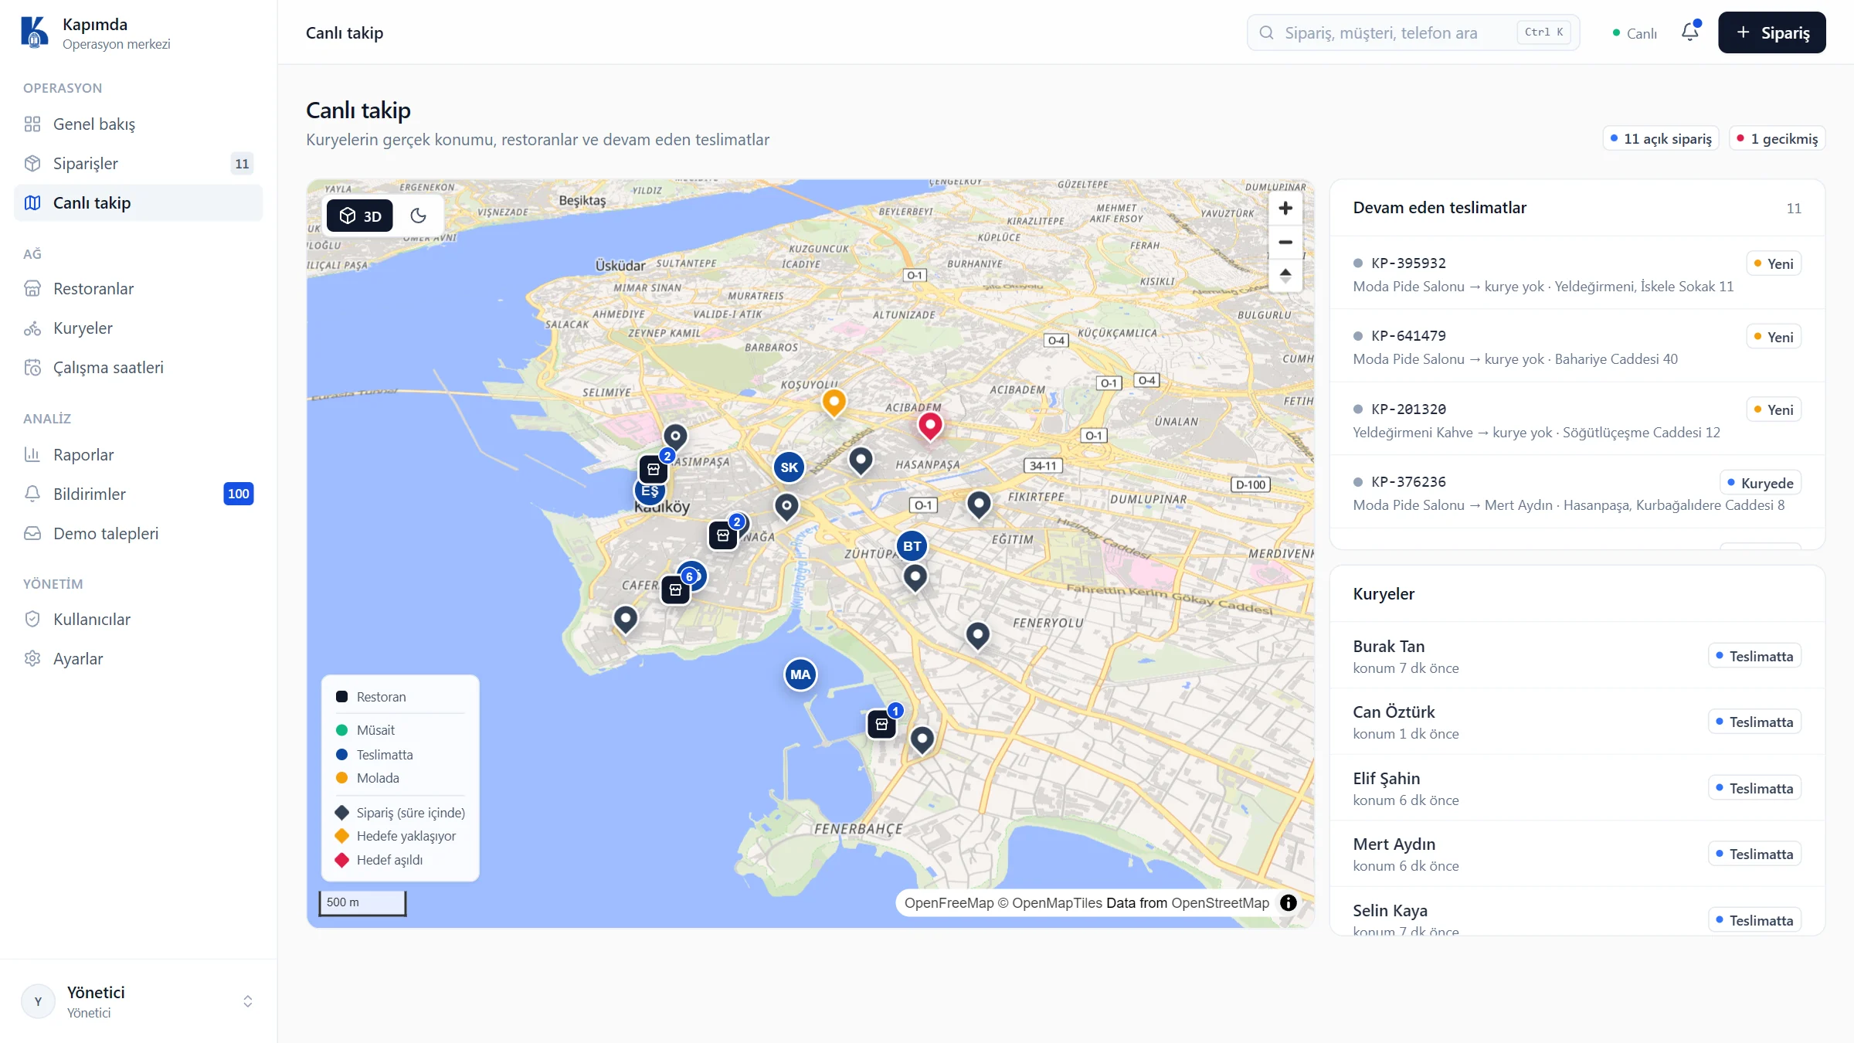Click restaurant marker with badge 6
1854x1043 pixels.
676,590
